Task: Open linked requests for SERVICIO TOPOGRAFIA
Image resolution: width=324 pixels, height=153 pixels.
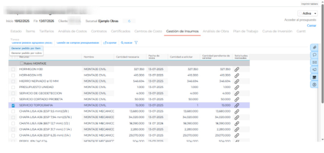Action: point(237,105)
